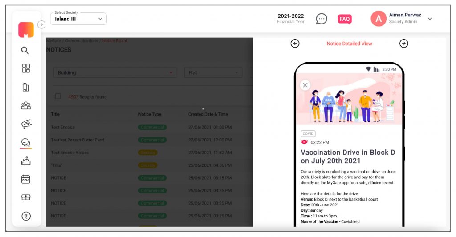
Task: Open the residents group icon
Action: point(26,105)
